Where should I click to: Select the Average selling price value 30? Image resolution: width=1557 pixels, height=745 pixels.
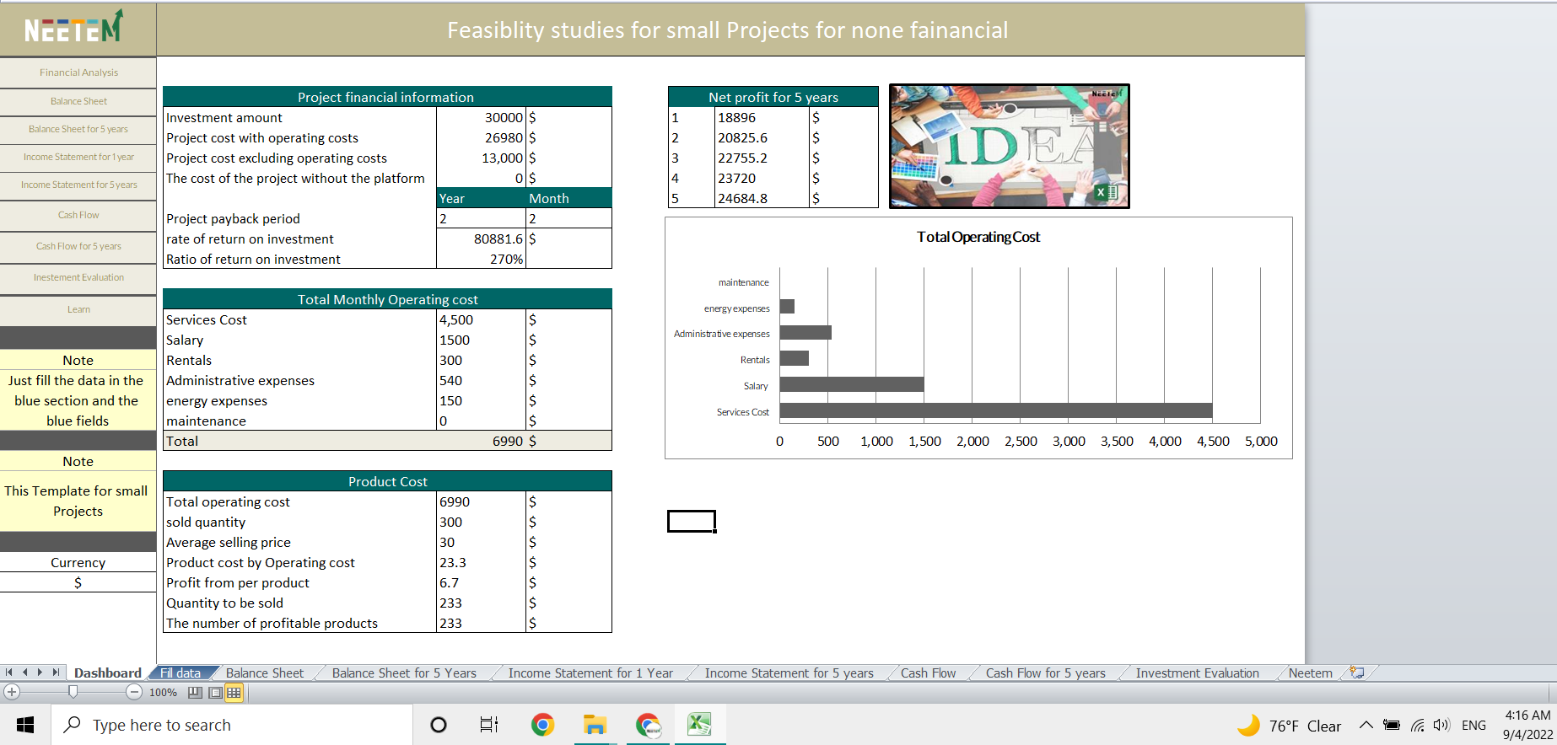[x=481, y=542]
